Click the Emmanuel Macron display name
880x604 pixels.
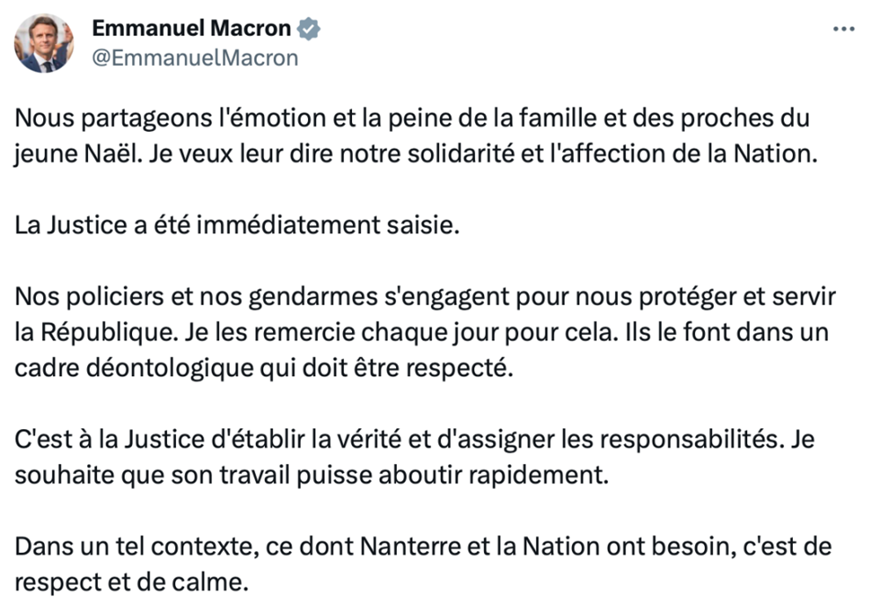pyautogui.click(x=191, y=29)
